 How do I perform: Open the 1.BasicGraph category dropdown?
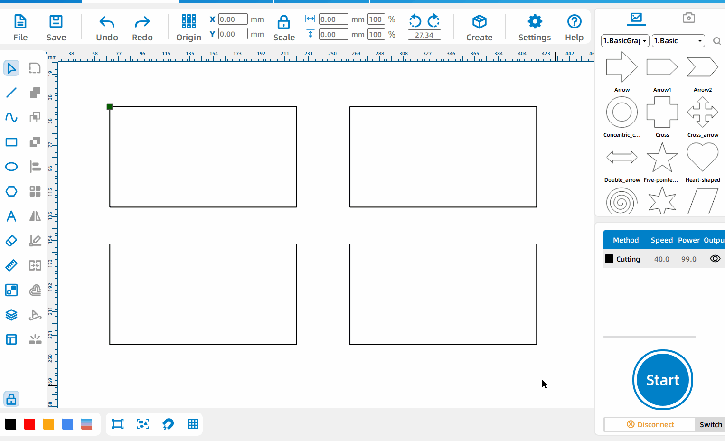625,41
